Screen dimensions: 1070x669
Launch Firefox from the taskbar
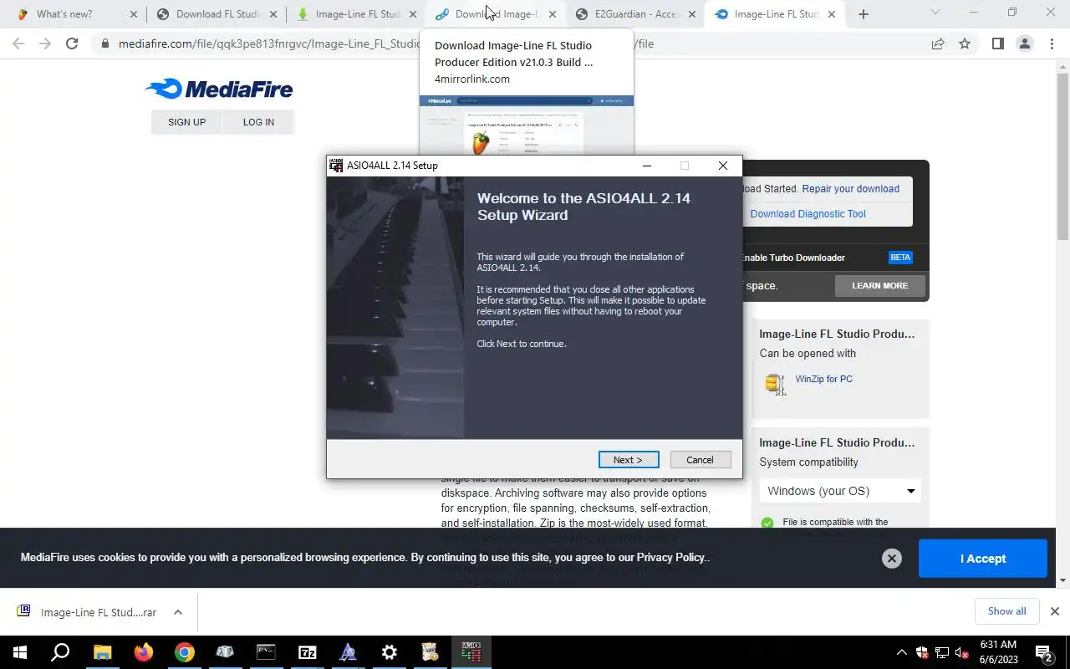143,652
